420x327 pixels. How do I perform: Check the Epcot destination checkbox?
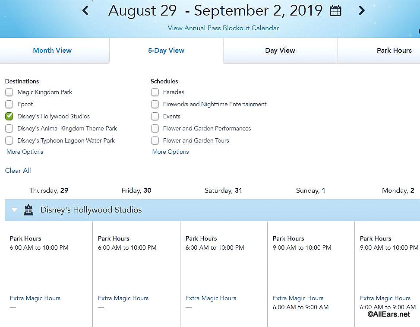[9, 104]
